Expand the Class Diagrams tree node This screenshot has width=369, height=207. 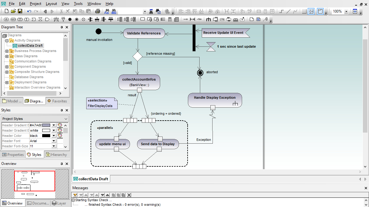[7, 56]
